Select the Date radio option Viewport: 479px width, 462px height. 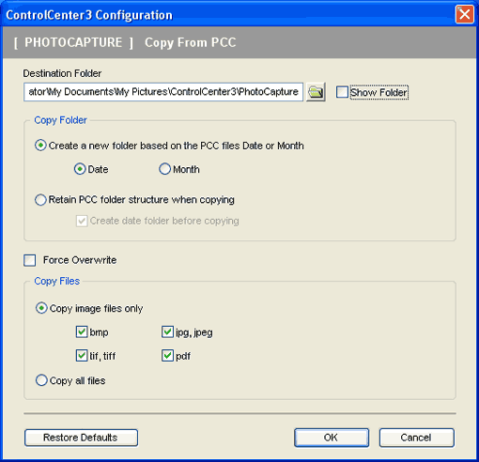80,169
